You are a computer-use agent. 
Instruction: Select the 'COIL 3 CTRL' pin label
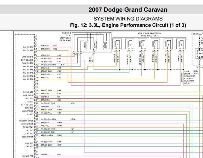click(x=28, y=57)
